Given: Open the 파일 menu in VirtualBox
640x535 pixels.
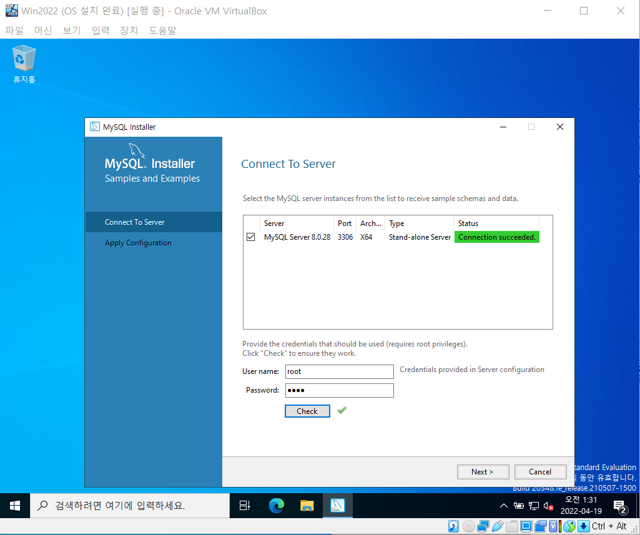Looking at the screenshot, I should point(14,30).
